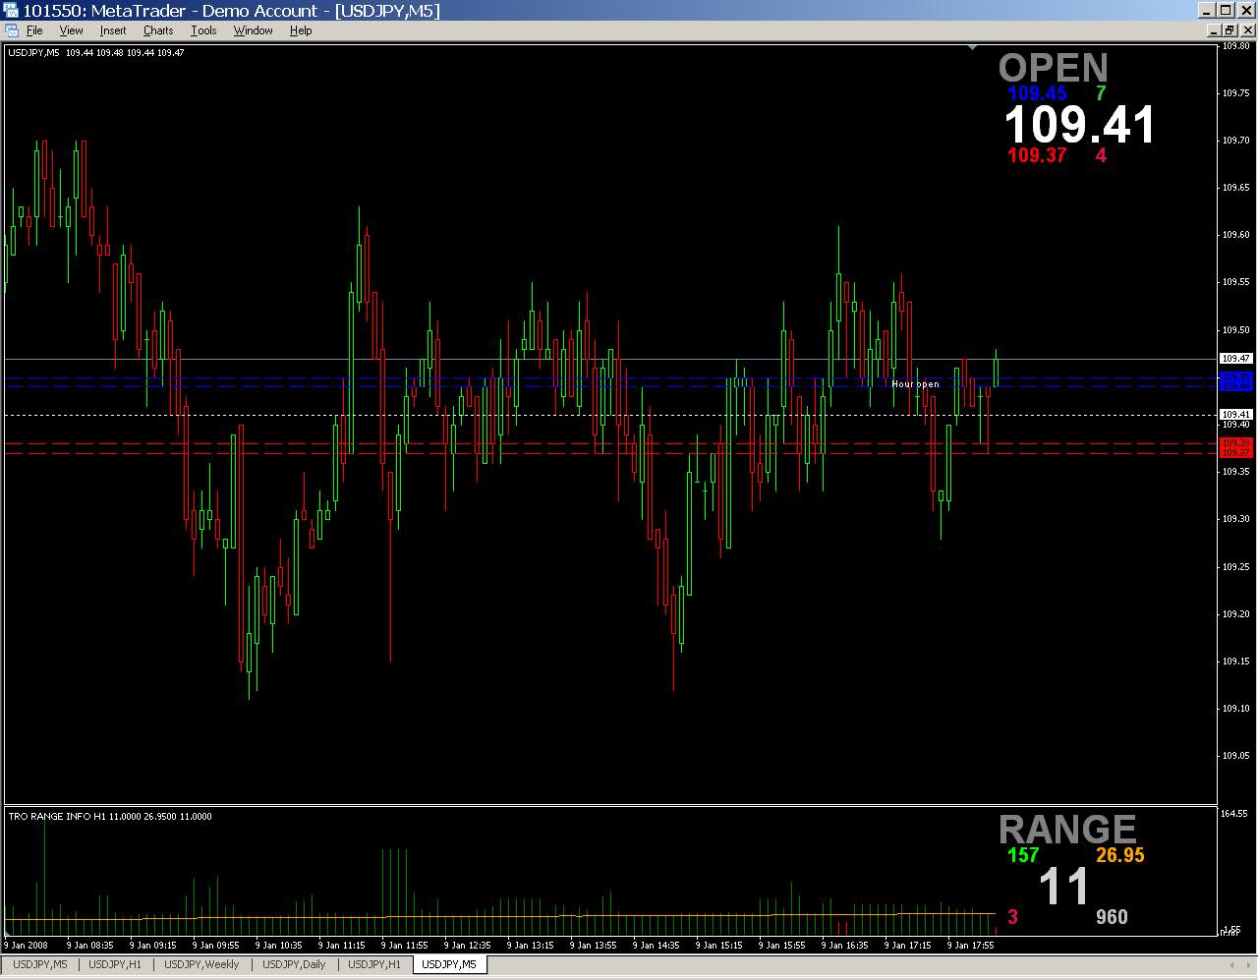Click the chart shift triangle marker at chart top
This screenshot has width=1258, height=980.
click(x=972, y=46)
